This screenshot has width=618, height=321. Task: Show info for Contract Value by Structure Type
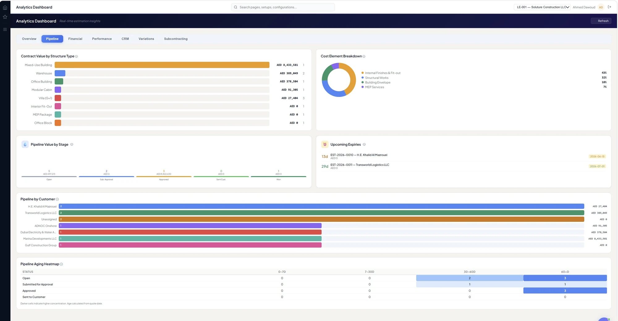coord(76,57)
